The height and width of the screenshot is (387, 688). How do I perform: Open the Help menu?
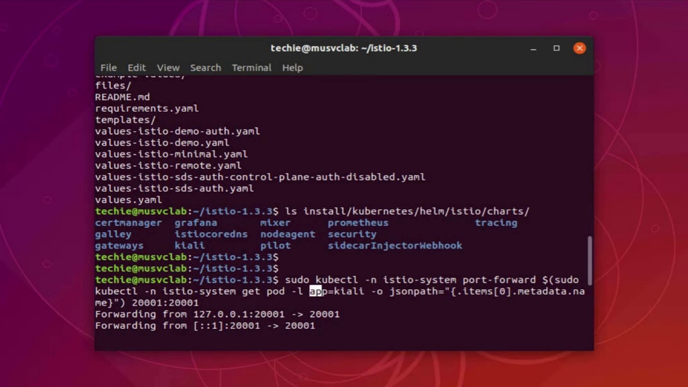click(x=292, y=68)
